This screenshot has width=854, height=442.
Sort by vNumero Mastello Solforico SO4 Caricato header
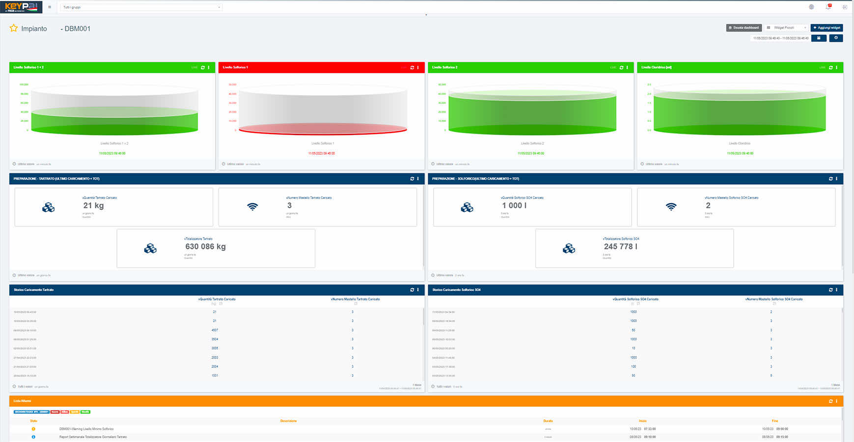pos(774,299)
